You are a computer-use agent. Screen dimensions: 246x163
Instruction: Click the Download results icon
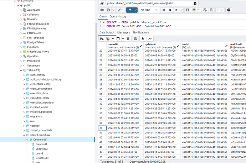143,39
